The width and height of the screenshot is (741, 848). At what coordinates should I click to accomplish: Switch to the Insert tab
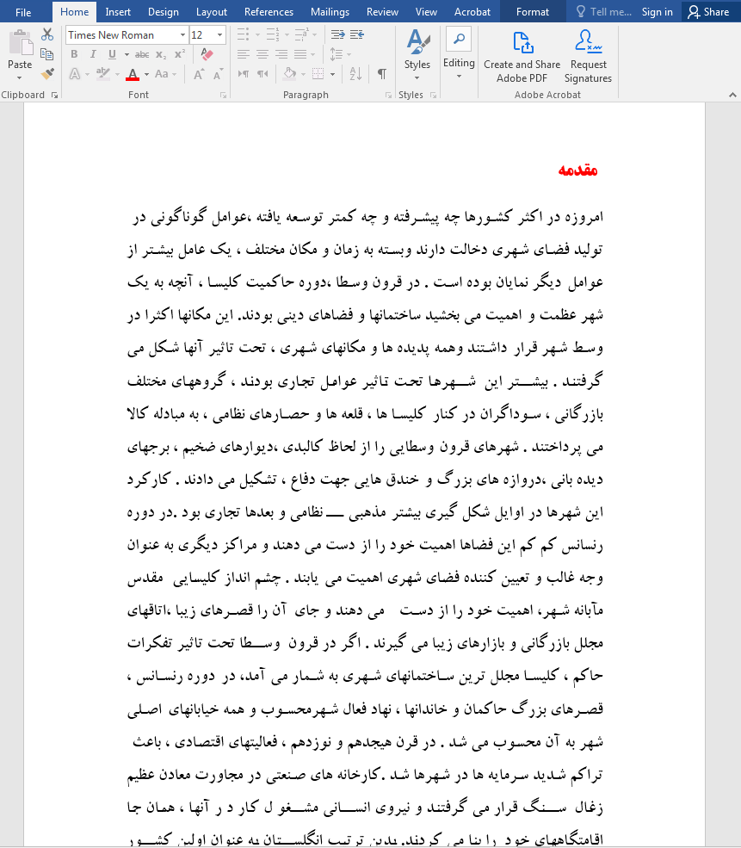118,12
